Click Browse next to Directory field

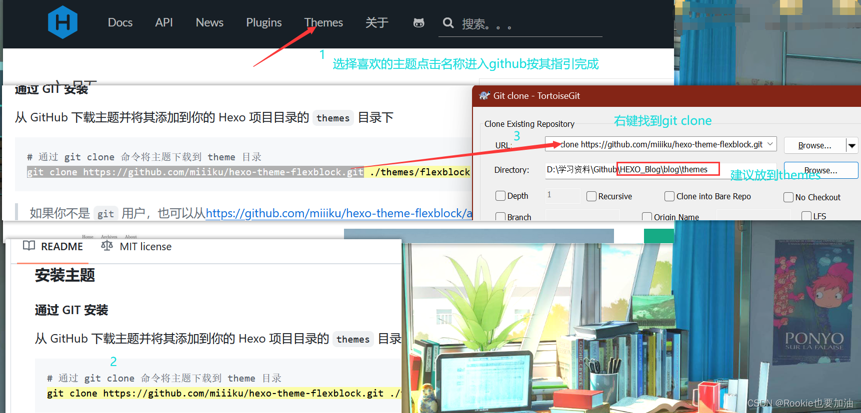pos(821,170)
